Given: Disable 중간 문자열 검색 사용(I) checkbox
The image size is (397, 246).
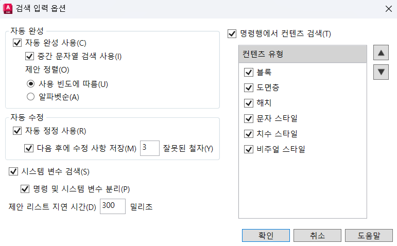Looking at the screenshot, I should (30, 56).
